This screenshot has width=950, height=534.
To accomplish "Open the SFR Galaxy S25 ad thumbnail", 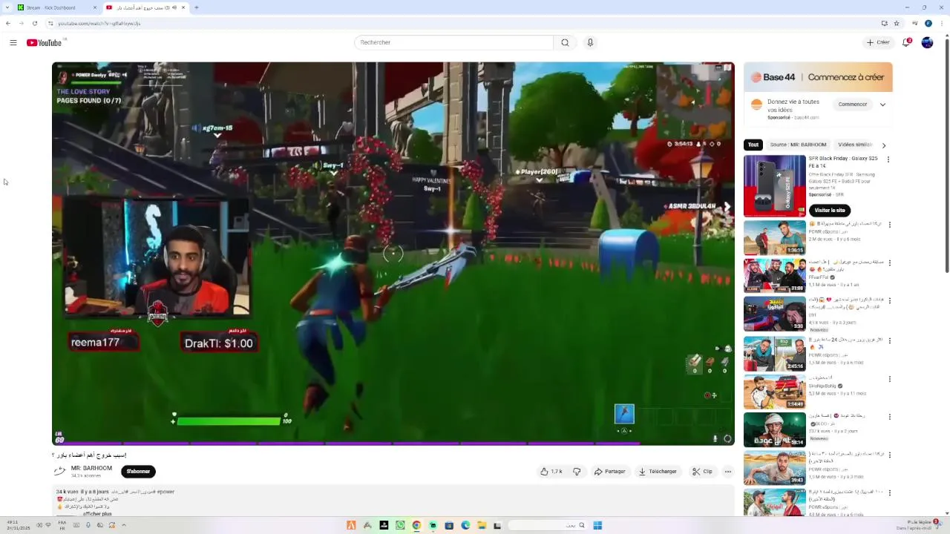I will click(775, 185).
